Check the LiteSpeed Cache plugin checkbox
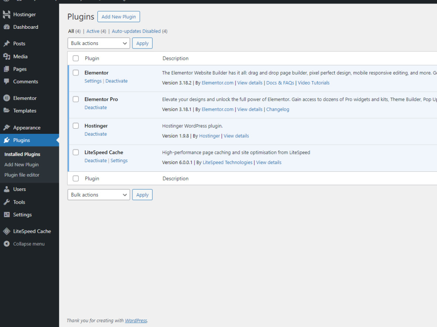437x327 pixels. point(75,152)
